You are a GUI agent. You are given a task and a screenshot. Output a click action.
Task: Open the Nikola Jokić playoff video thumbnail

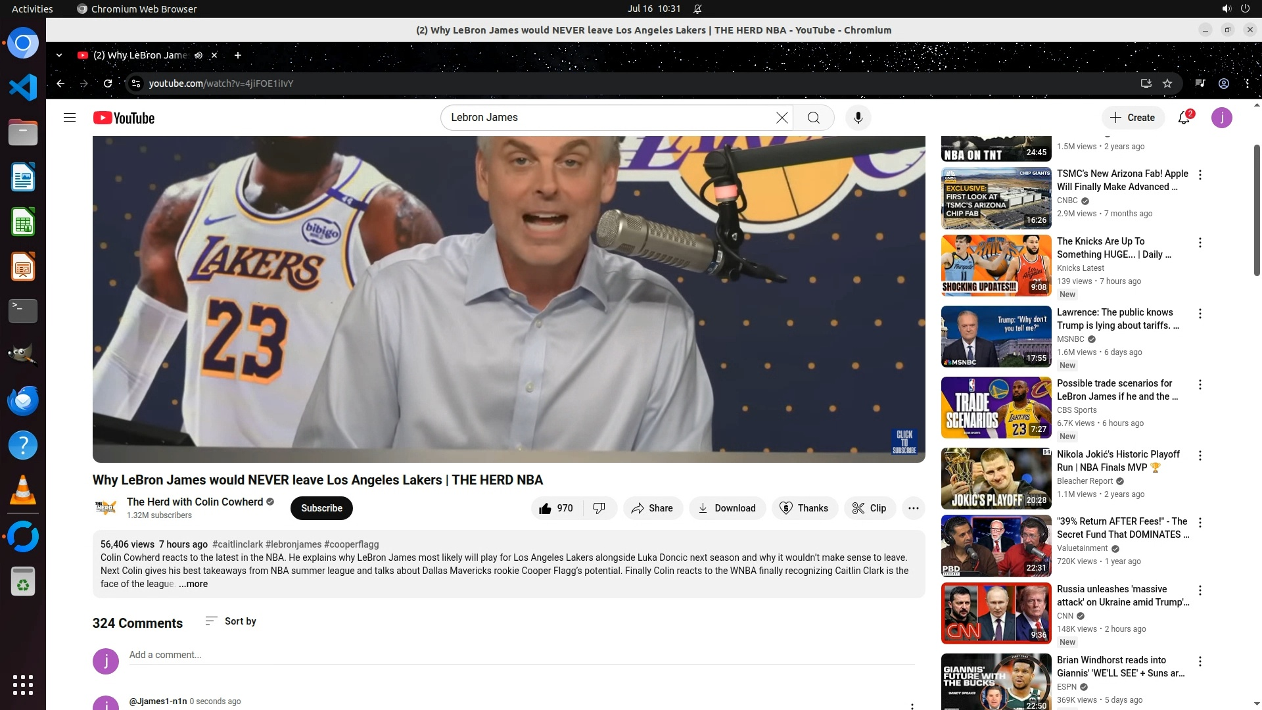tap(996, 478)
